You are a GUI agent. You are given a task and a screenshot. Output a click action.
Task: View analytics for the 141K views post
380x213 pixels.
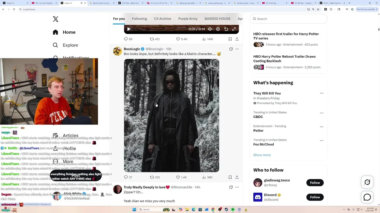click(x=208, y=39)
